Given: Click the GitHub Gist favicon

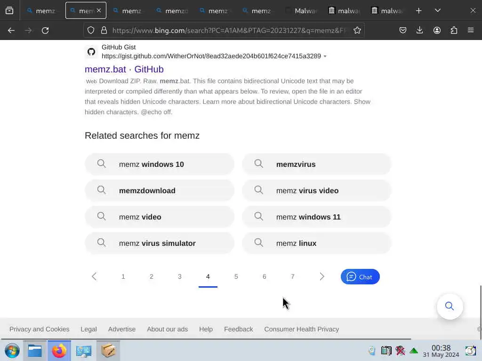Looking at the screenshot, I should [x=91, y=52].
